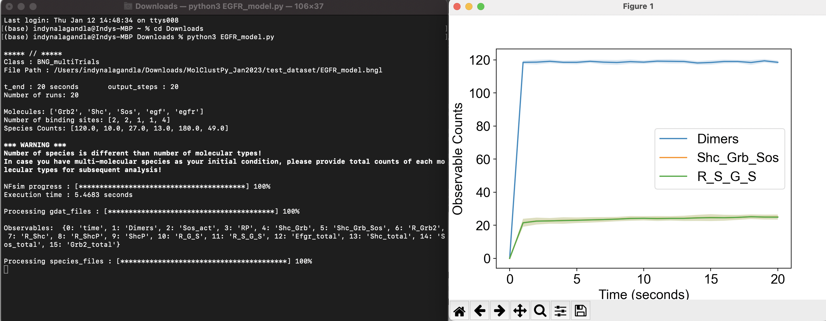Click the 40 y-axis tick label
This screenshot has width=826, height=321.
[x=483, y=192]
